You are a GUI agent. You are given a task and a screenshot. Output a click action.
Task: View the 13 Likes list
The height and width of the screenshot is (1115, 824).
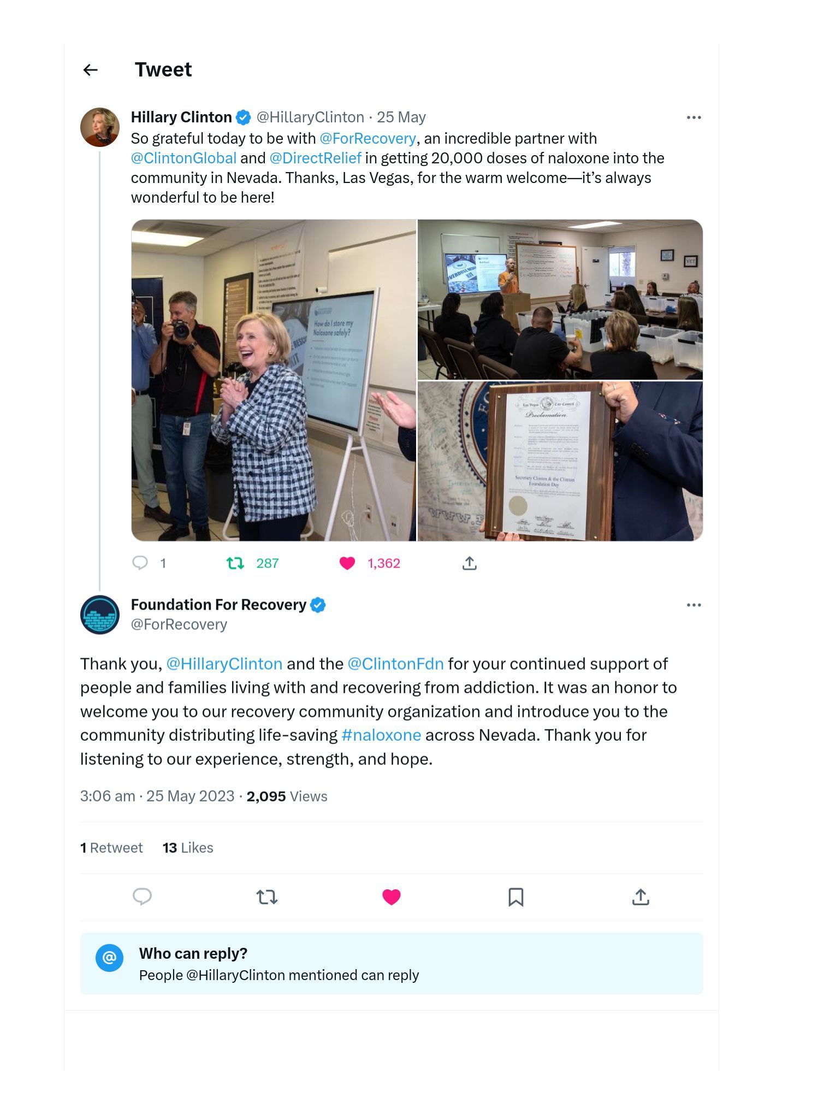(x=188, y=847)
